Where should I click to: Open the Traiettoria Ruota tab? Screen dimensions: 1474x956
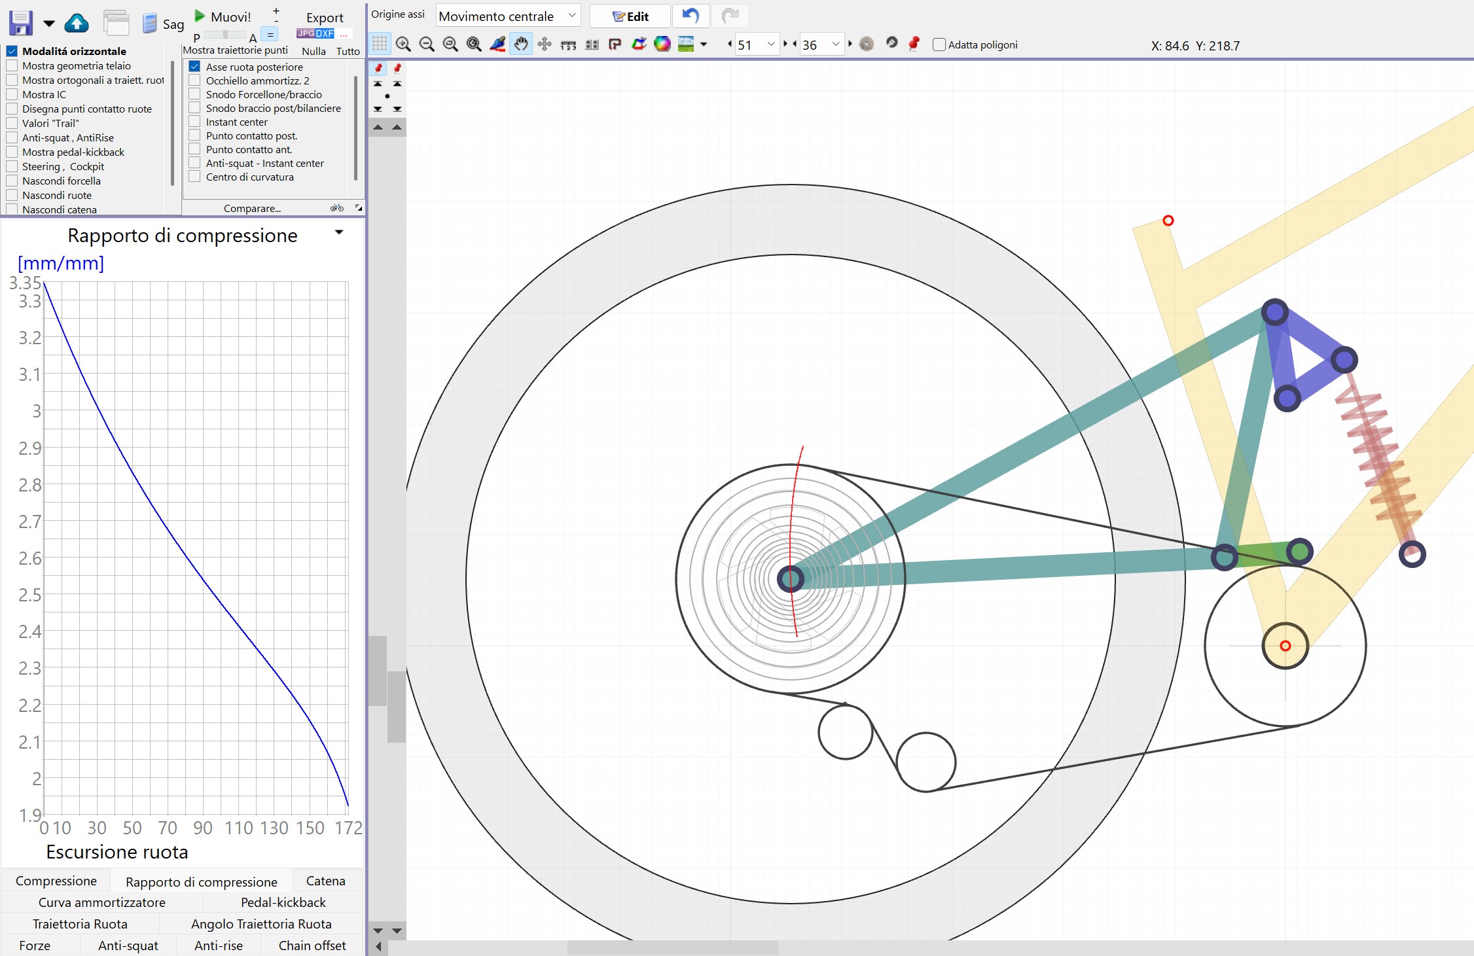pos(81,924)
